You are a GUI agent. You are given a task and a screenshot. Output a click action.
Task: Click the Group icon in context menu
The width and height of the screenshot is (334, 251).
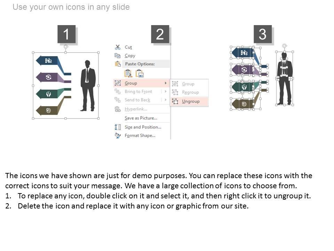[118, 83]
